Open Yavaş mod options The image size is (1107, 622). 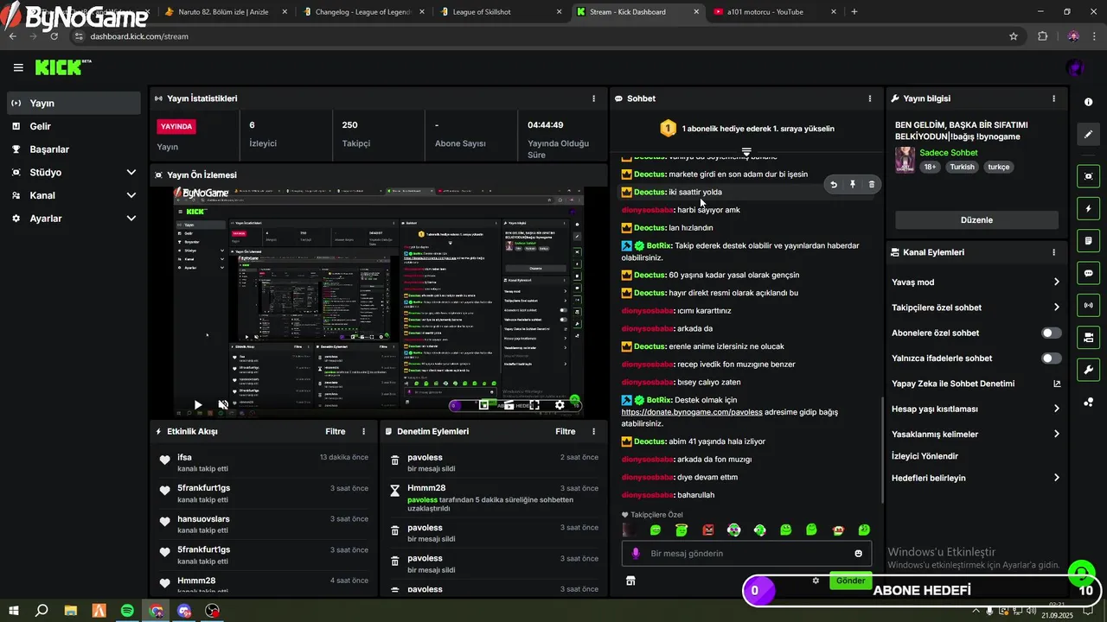976,282
